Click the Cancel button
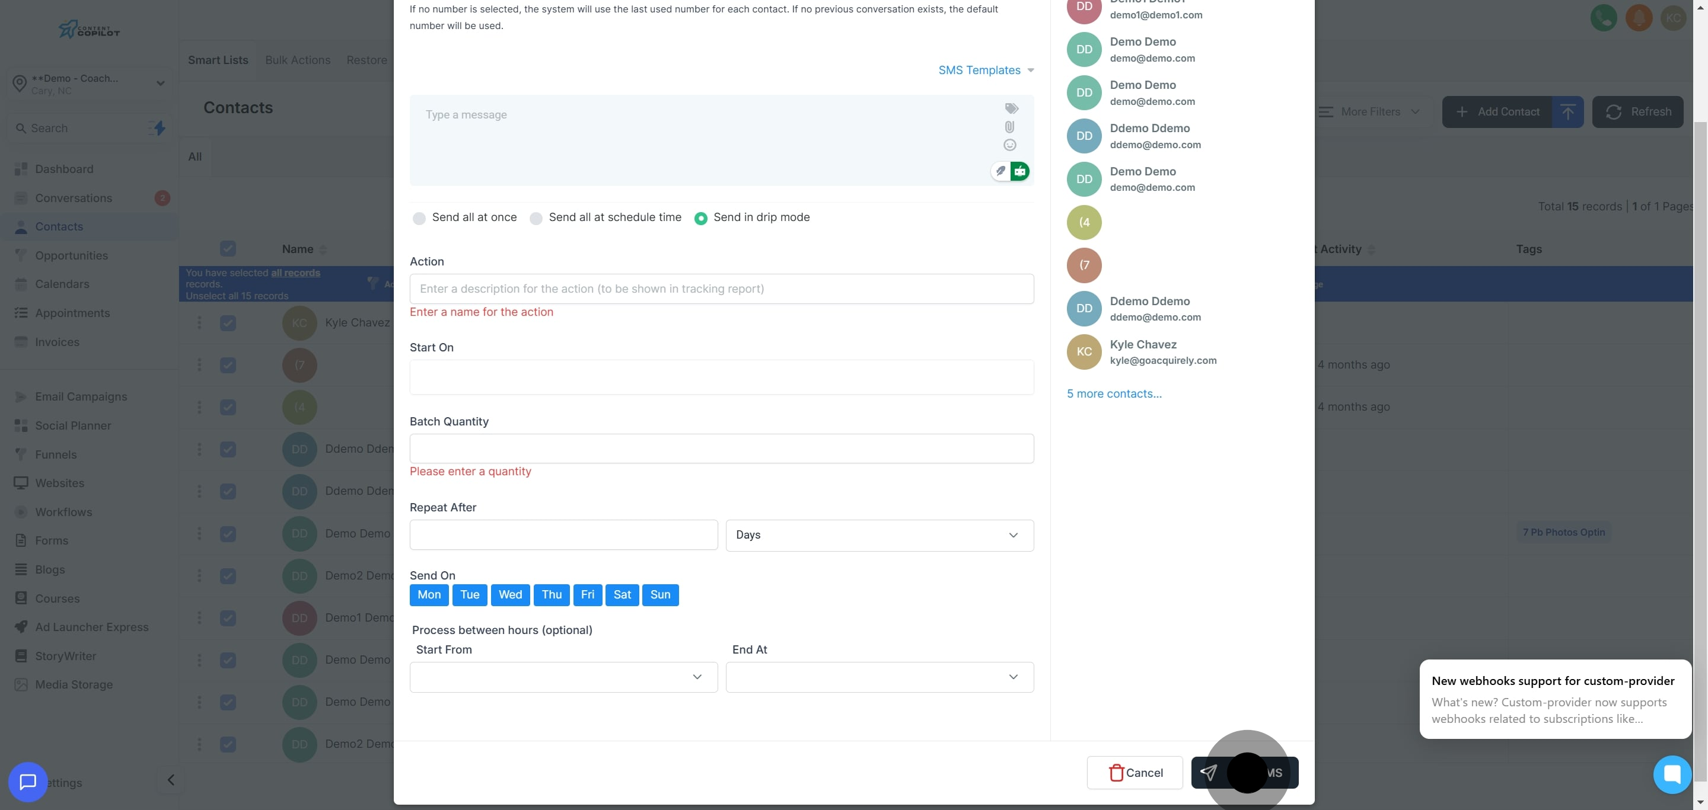Viewport: 1708px width, 810px height. pyautogui.click(x=1135, y=772)
